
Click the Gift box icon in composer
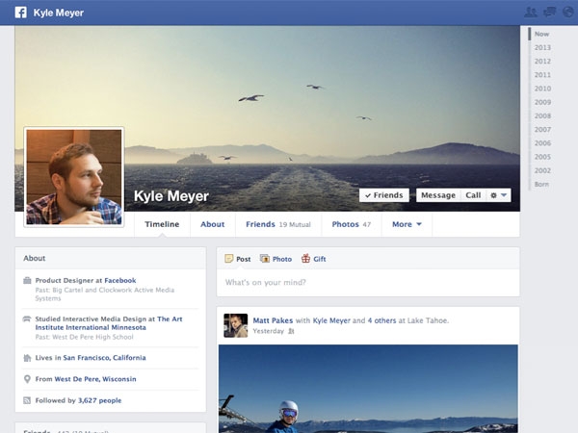pos(305,259)
